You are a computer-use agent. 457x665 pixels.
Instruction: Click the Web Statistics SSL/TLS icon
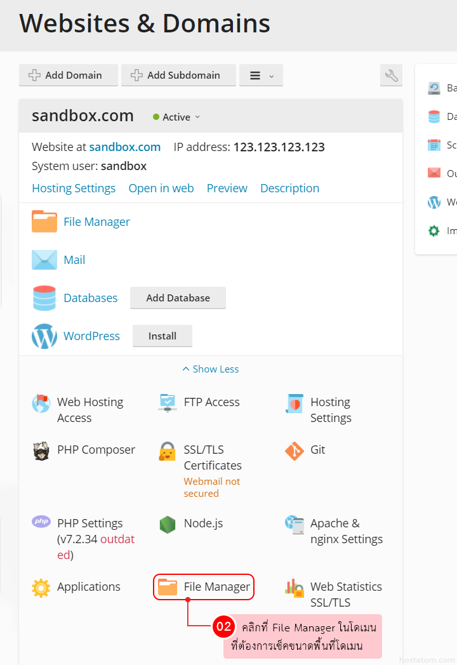295,588
